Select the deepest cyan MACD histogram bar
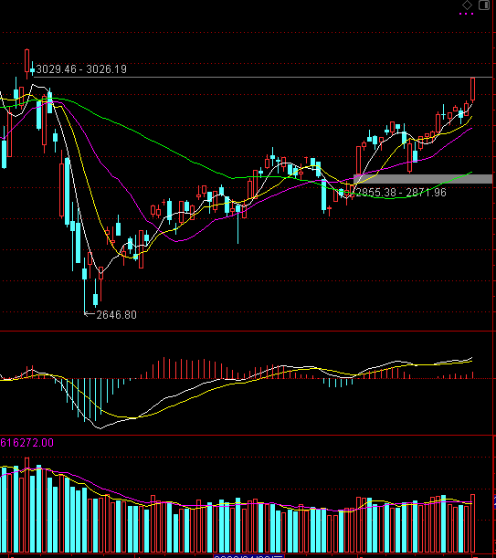 tap(85, 400)
